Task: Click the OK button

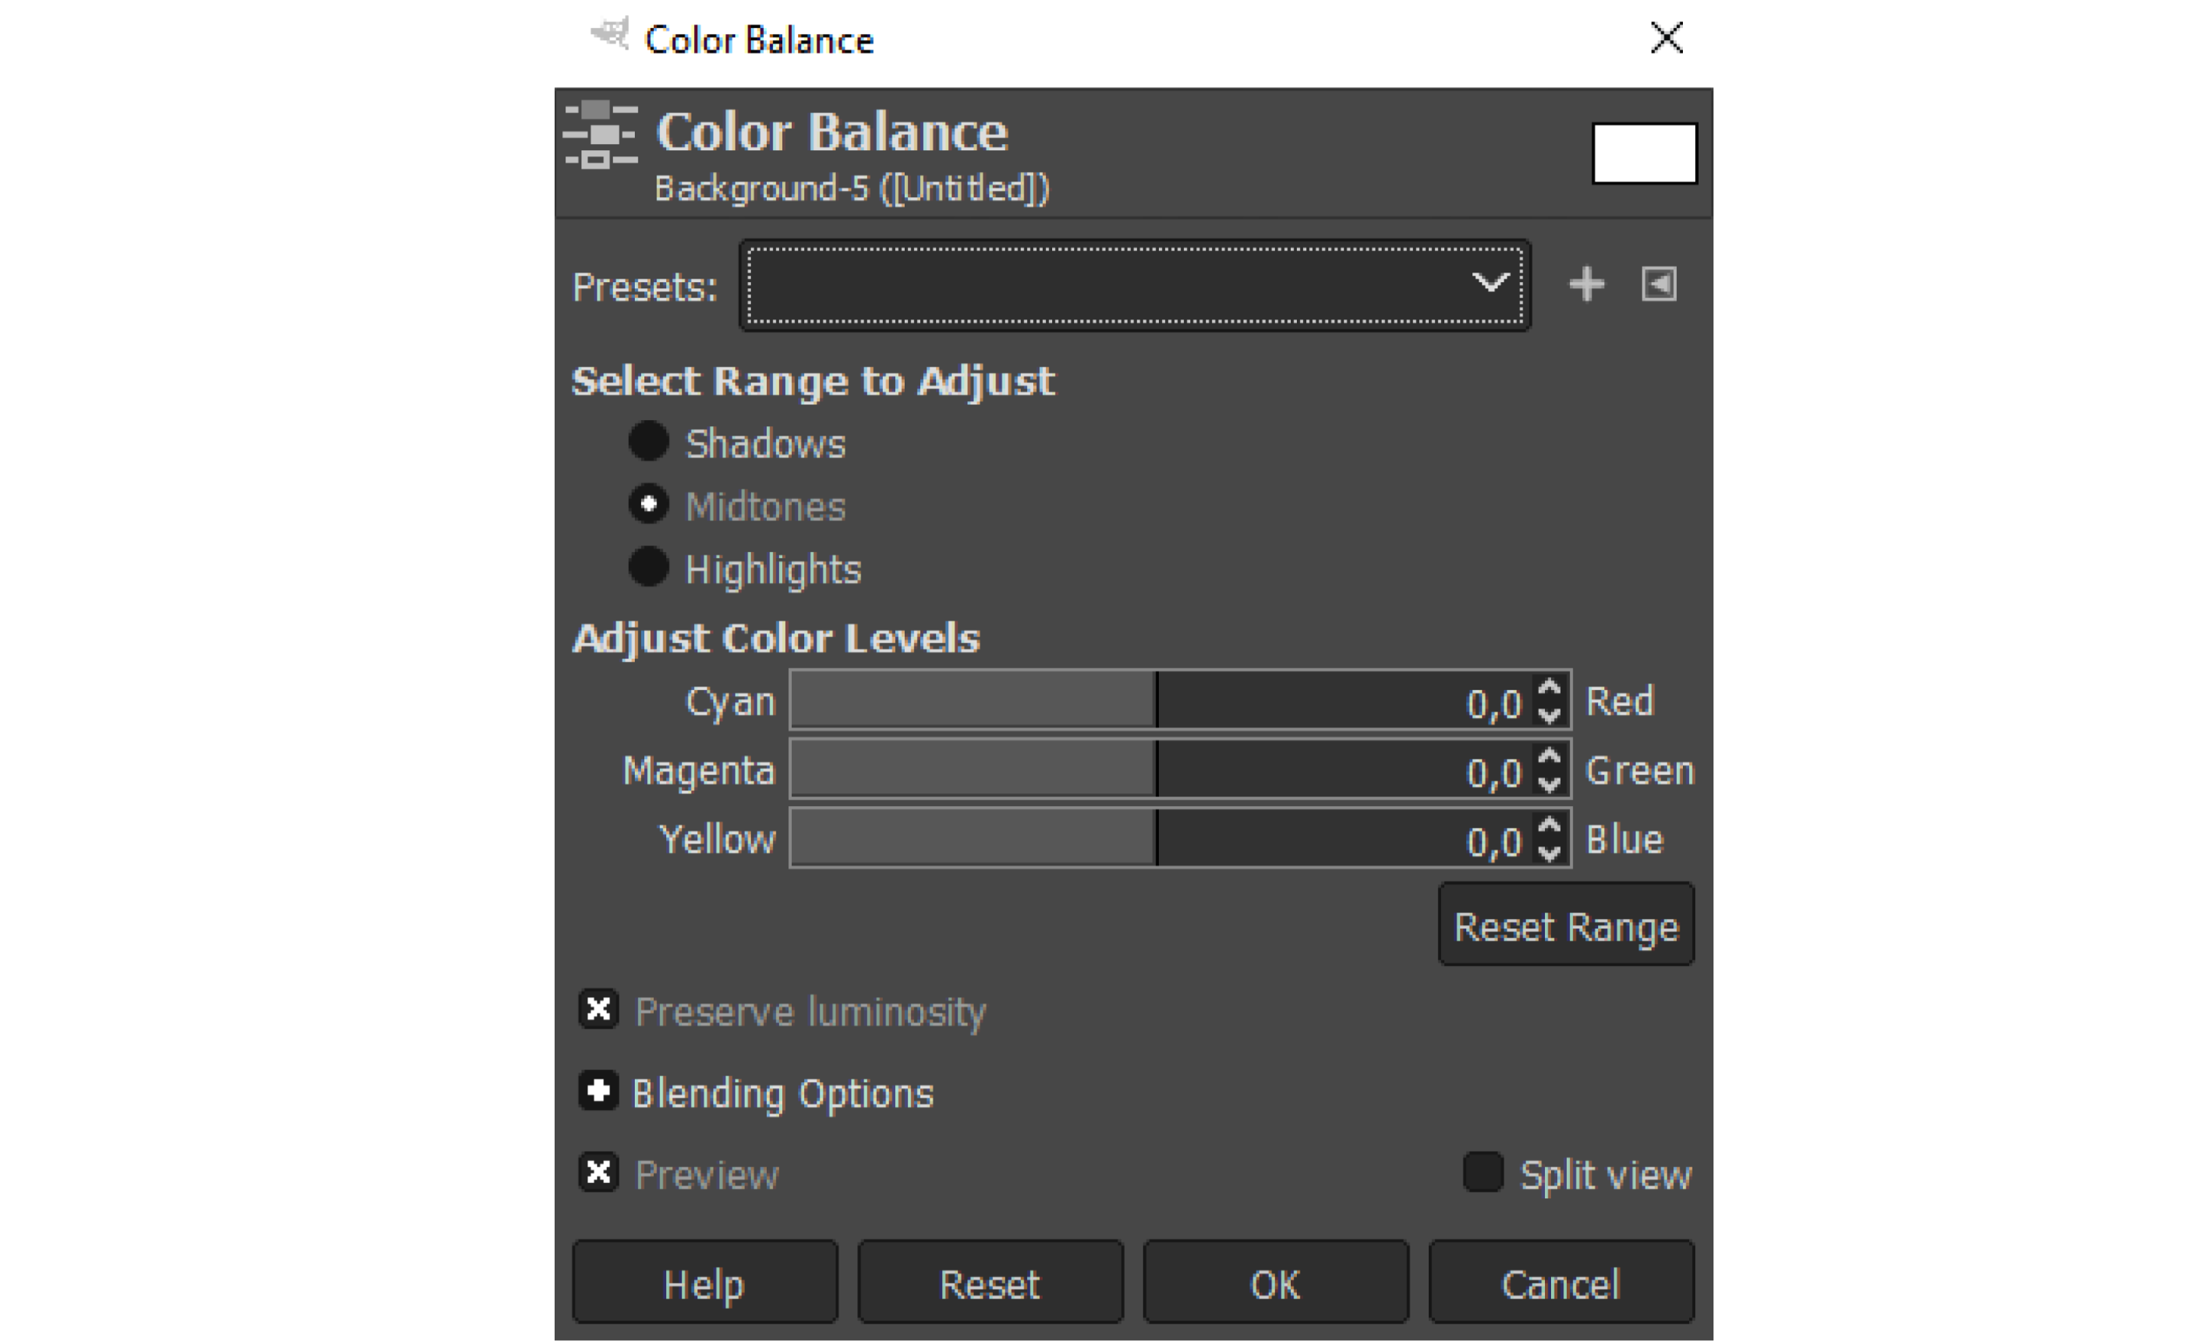Action: tap(1276, 1283)
